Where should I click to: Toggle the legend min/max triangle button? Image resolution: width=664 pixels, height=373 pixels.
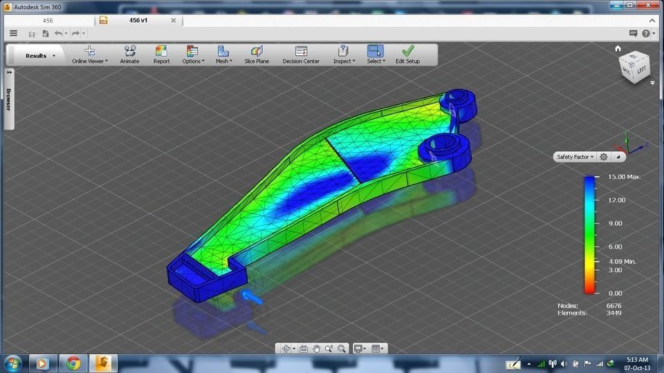pos(618,157)
